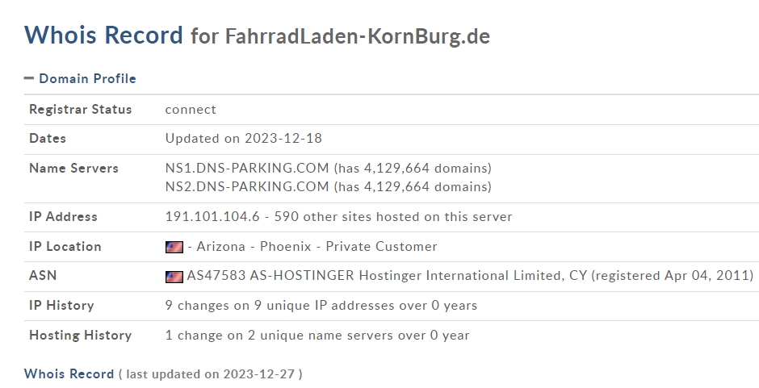The image size is (759, 388).
Task: Click the Name Servers row label
Action: (x=73, y=169)
